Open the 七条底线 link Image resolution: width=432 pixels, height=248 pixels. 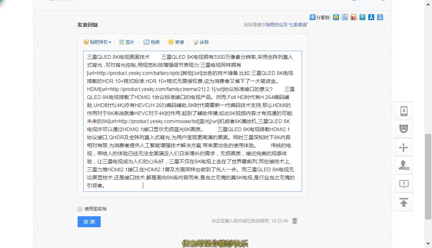[298, 25]
